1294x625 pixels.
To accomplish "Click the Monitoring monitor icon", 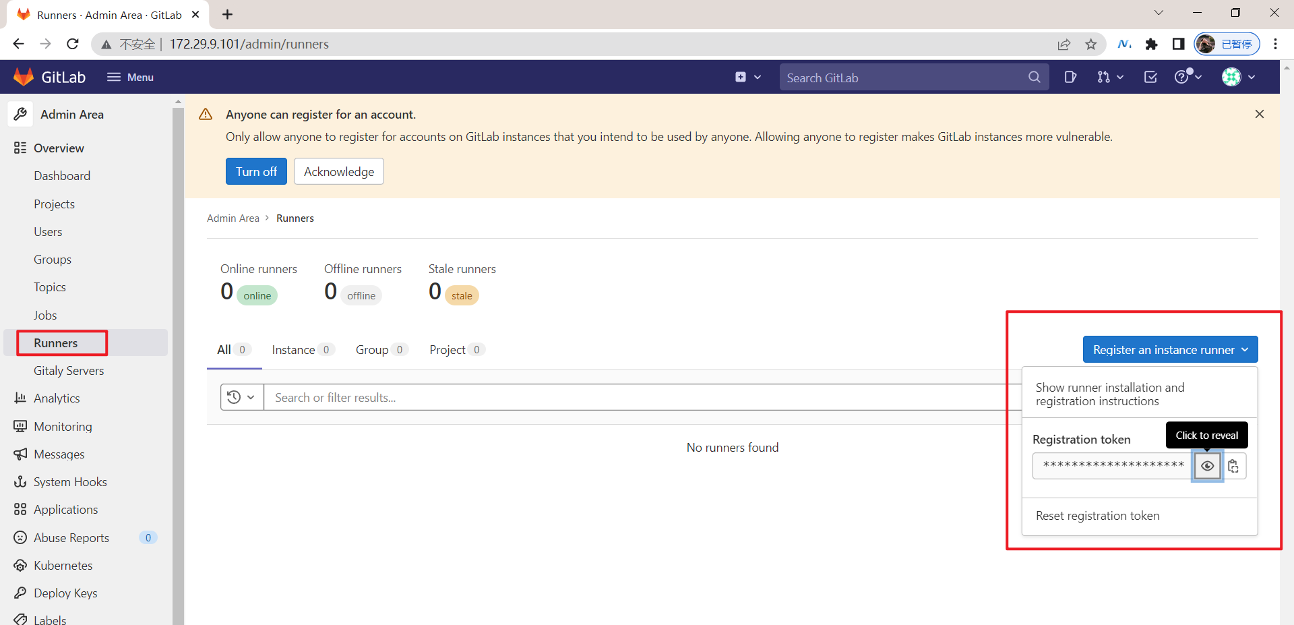I will pyautogui.click(x=20, y=426).
